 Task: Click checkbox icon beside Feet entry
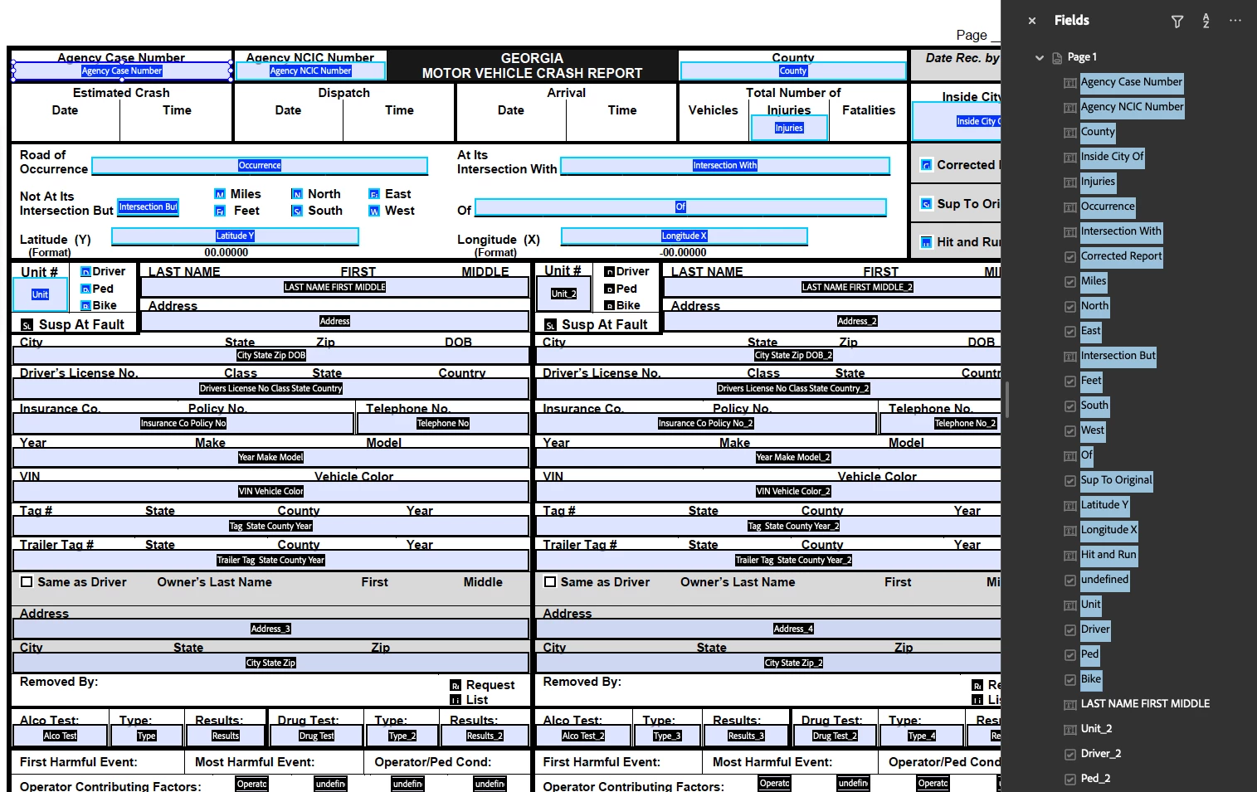(x=1070, y=381)
